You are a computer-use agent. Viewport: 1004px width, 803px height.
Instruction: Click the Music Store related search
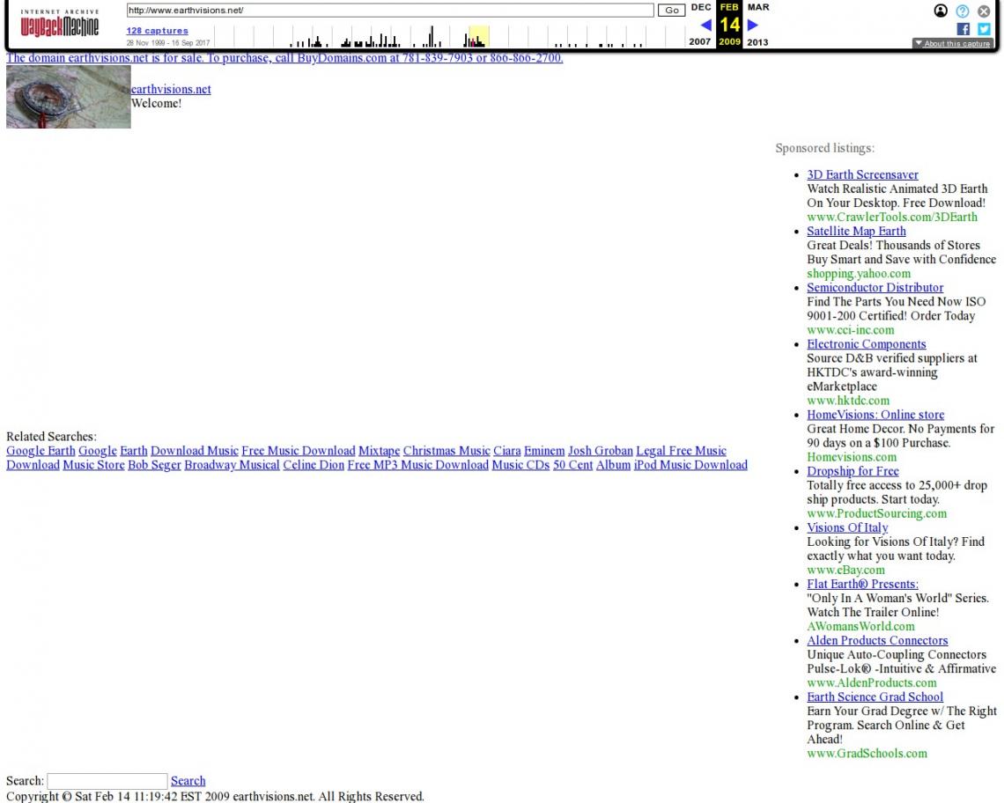(x=93, y=465)
